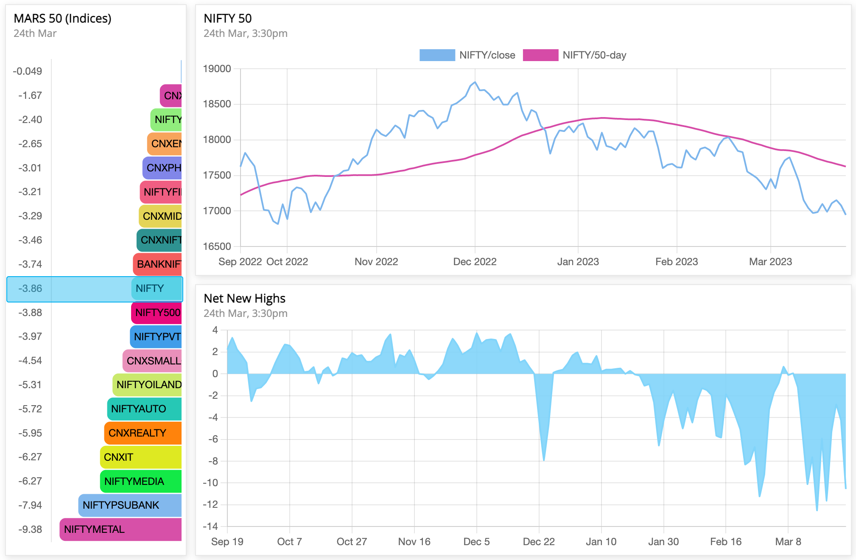This screenshot has width=856, height=560.
Task: Click the Dec 2022 x-axis label
Action: point(475,262)
